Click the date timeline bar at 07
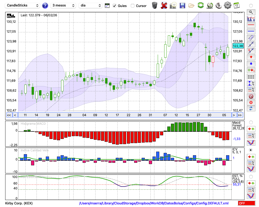The image size is (259, 207). point(165,115)
